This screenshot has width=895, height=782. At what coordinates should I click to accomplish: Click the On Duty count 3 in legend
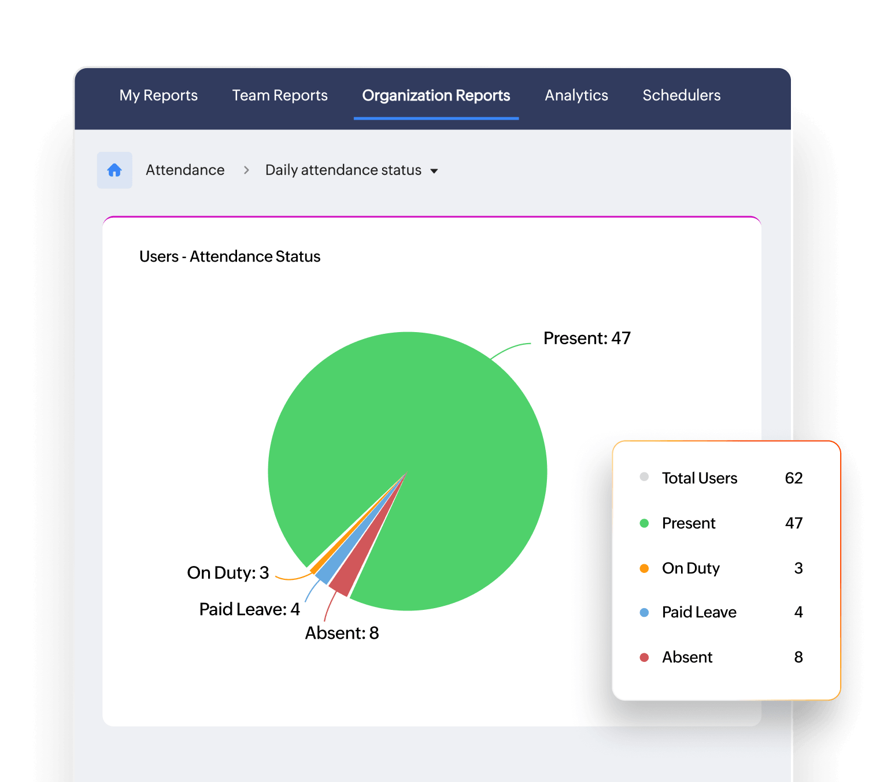coord(798,568)
